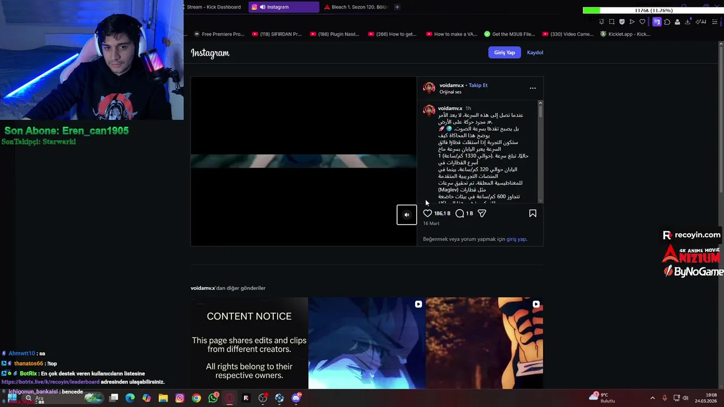Image resolution: width=724 pixels, height=407 pixels.
Task: Switch to Stream - Kick Dashboard tab
Action: 214,7
